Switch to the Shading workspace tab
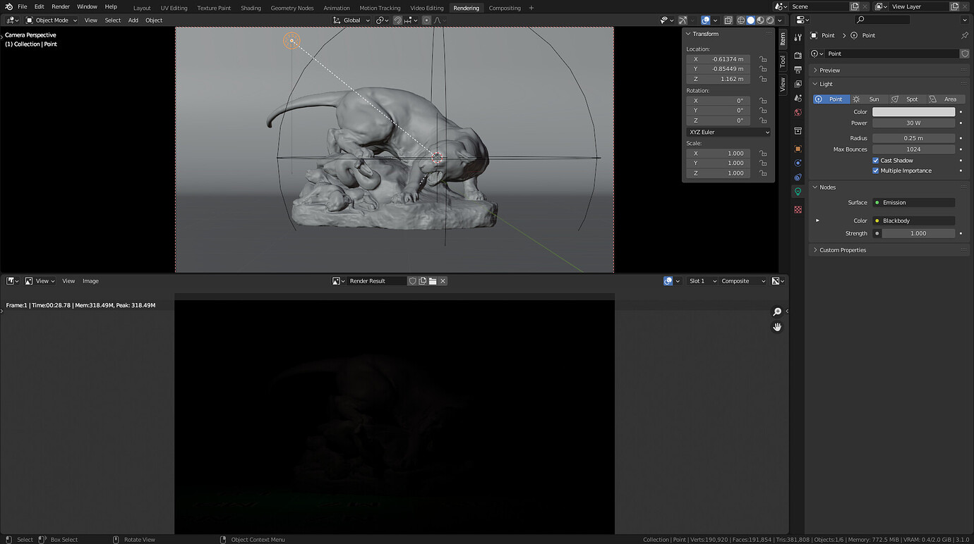Viewport: 974px width, 544px height. pos(251,8)
